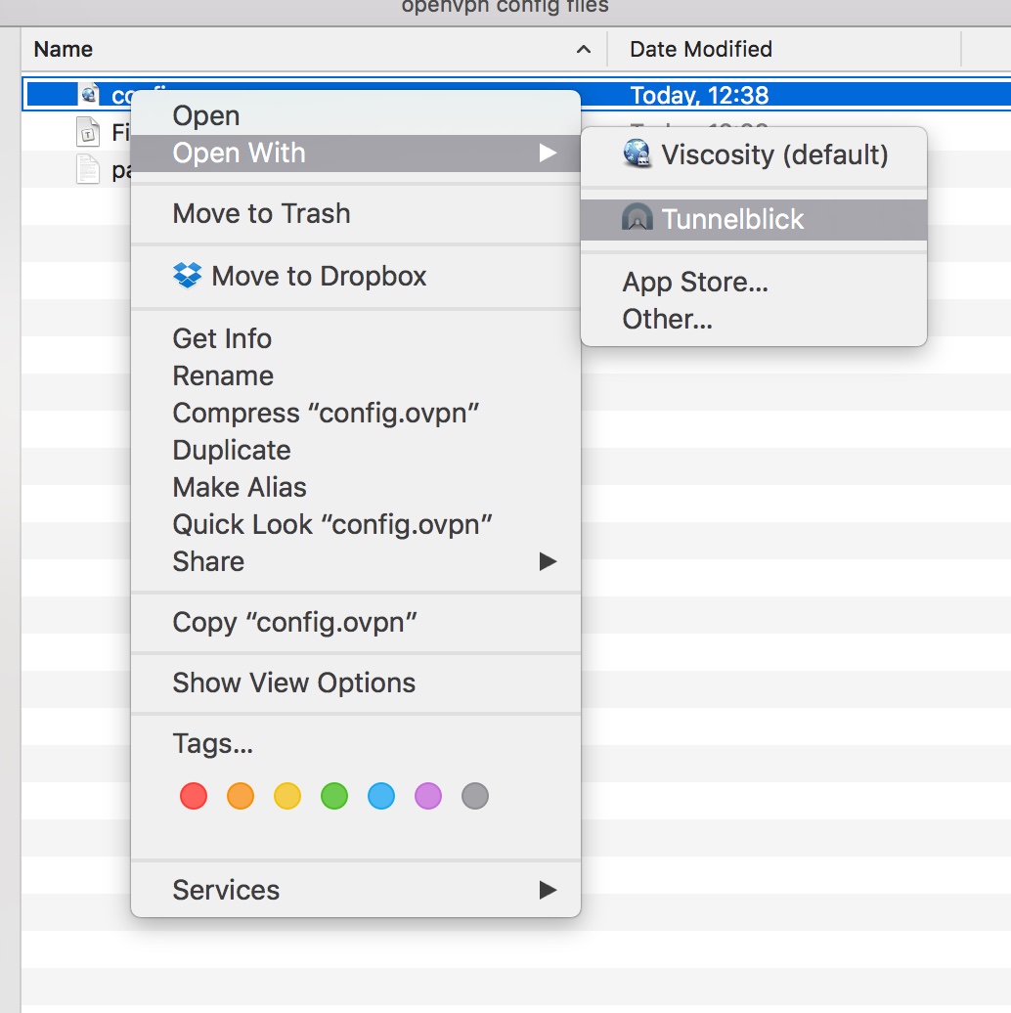Image resolution: width=1011 pixels, height=1013 pixels.
Task: Click the Viscosity globe icon
Action: (637, 154)
